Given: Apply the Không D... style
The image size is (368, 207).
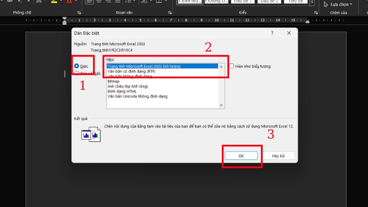Looking at the screenshot, I should pyautogui.click(x=216, y=2).
